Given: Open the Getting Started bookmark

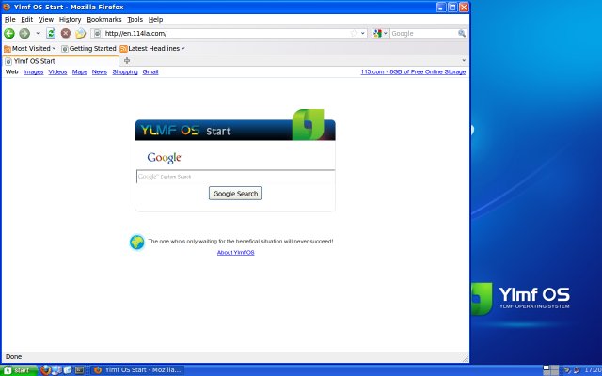Looking at the screenshot, I should click(x=88, y=48).
